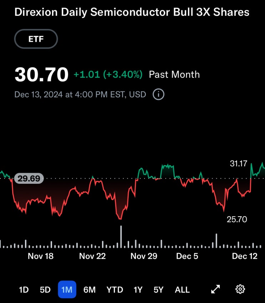The width and height of the screenshot is (265, 303).
Task: Tap the Nov 22 axis date
Action: pos(92,256)
